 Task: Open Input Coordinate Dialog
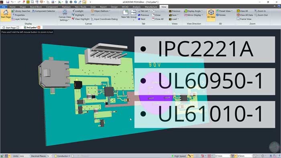pos(104,19)
